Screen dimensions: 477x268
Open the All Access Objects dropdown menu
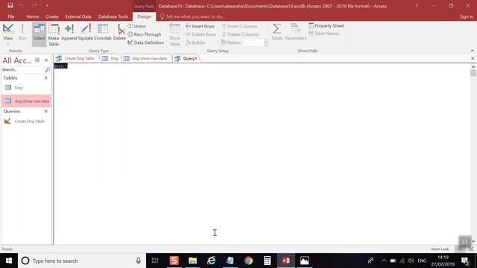[37, 60]
